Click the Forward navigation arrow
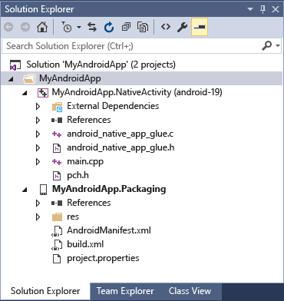 point(25,27)
